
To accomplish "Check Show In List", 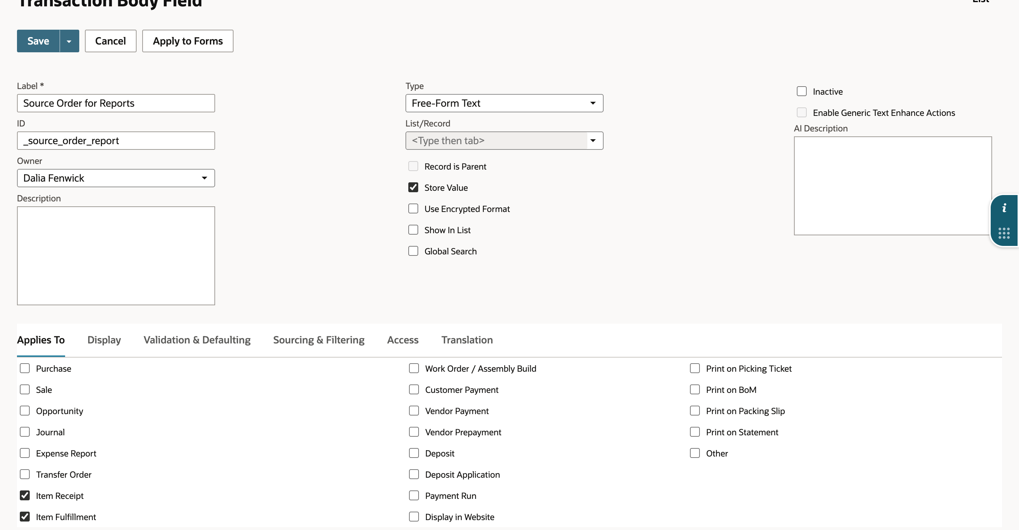I will (x=413, y=230).
